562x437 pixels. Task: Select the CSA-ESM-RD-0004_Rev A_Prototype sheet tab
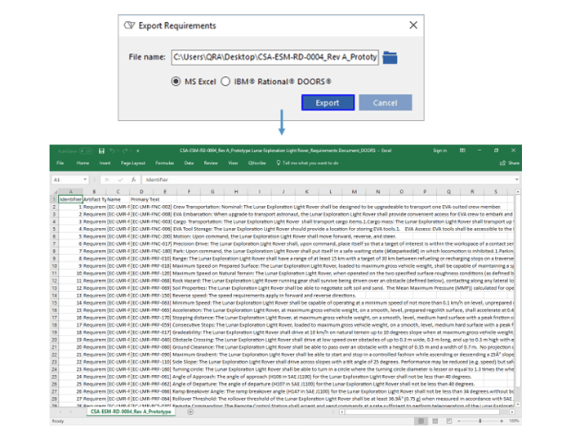click(x=131, y=412)
